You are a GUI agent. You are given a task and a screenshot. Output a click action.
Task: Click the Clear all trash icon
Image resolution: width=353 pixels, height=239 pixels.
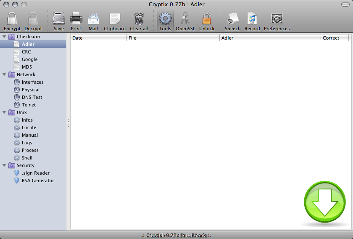pyautogui.click(x=139, y=19)
